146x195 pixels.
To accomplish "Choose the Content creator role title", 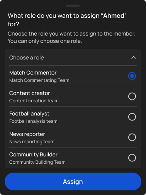I will coord(29,93).
